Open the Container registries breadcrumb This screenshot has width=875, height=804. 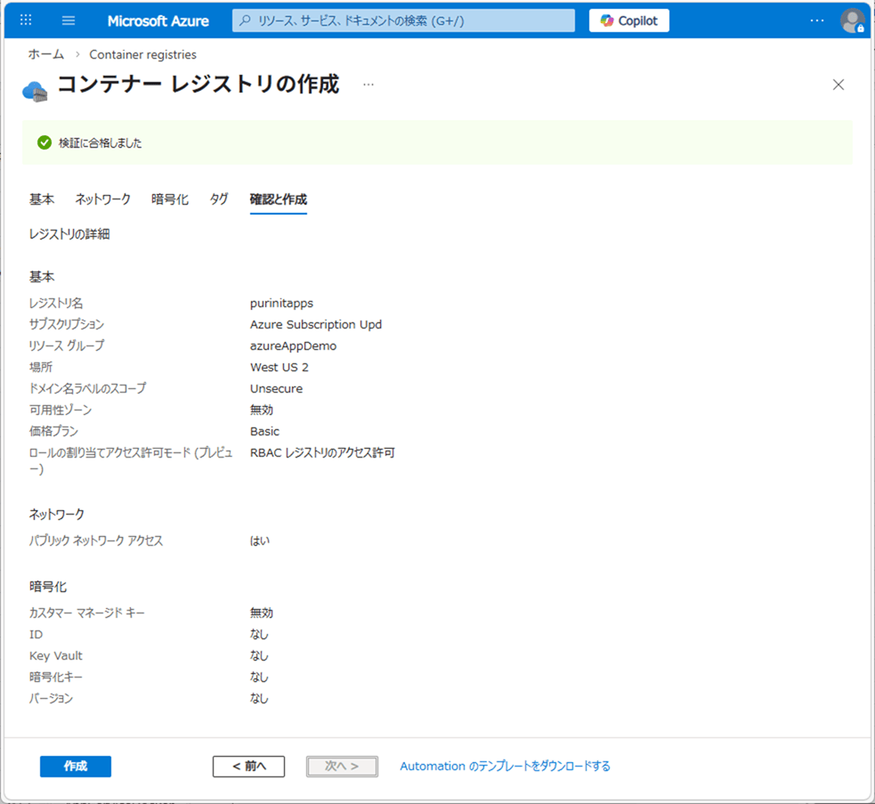[142, 54]
